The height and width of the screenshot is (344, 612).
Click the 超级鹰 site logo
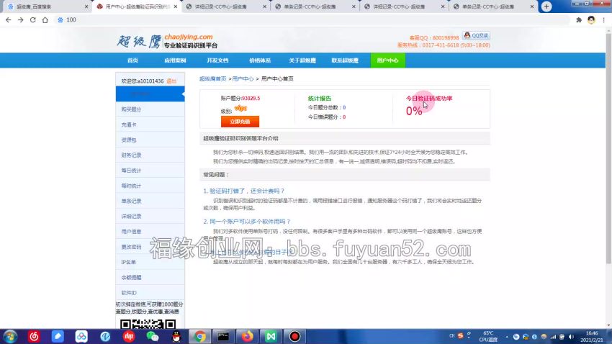(x=167, y=41)
